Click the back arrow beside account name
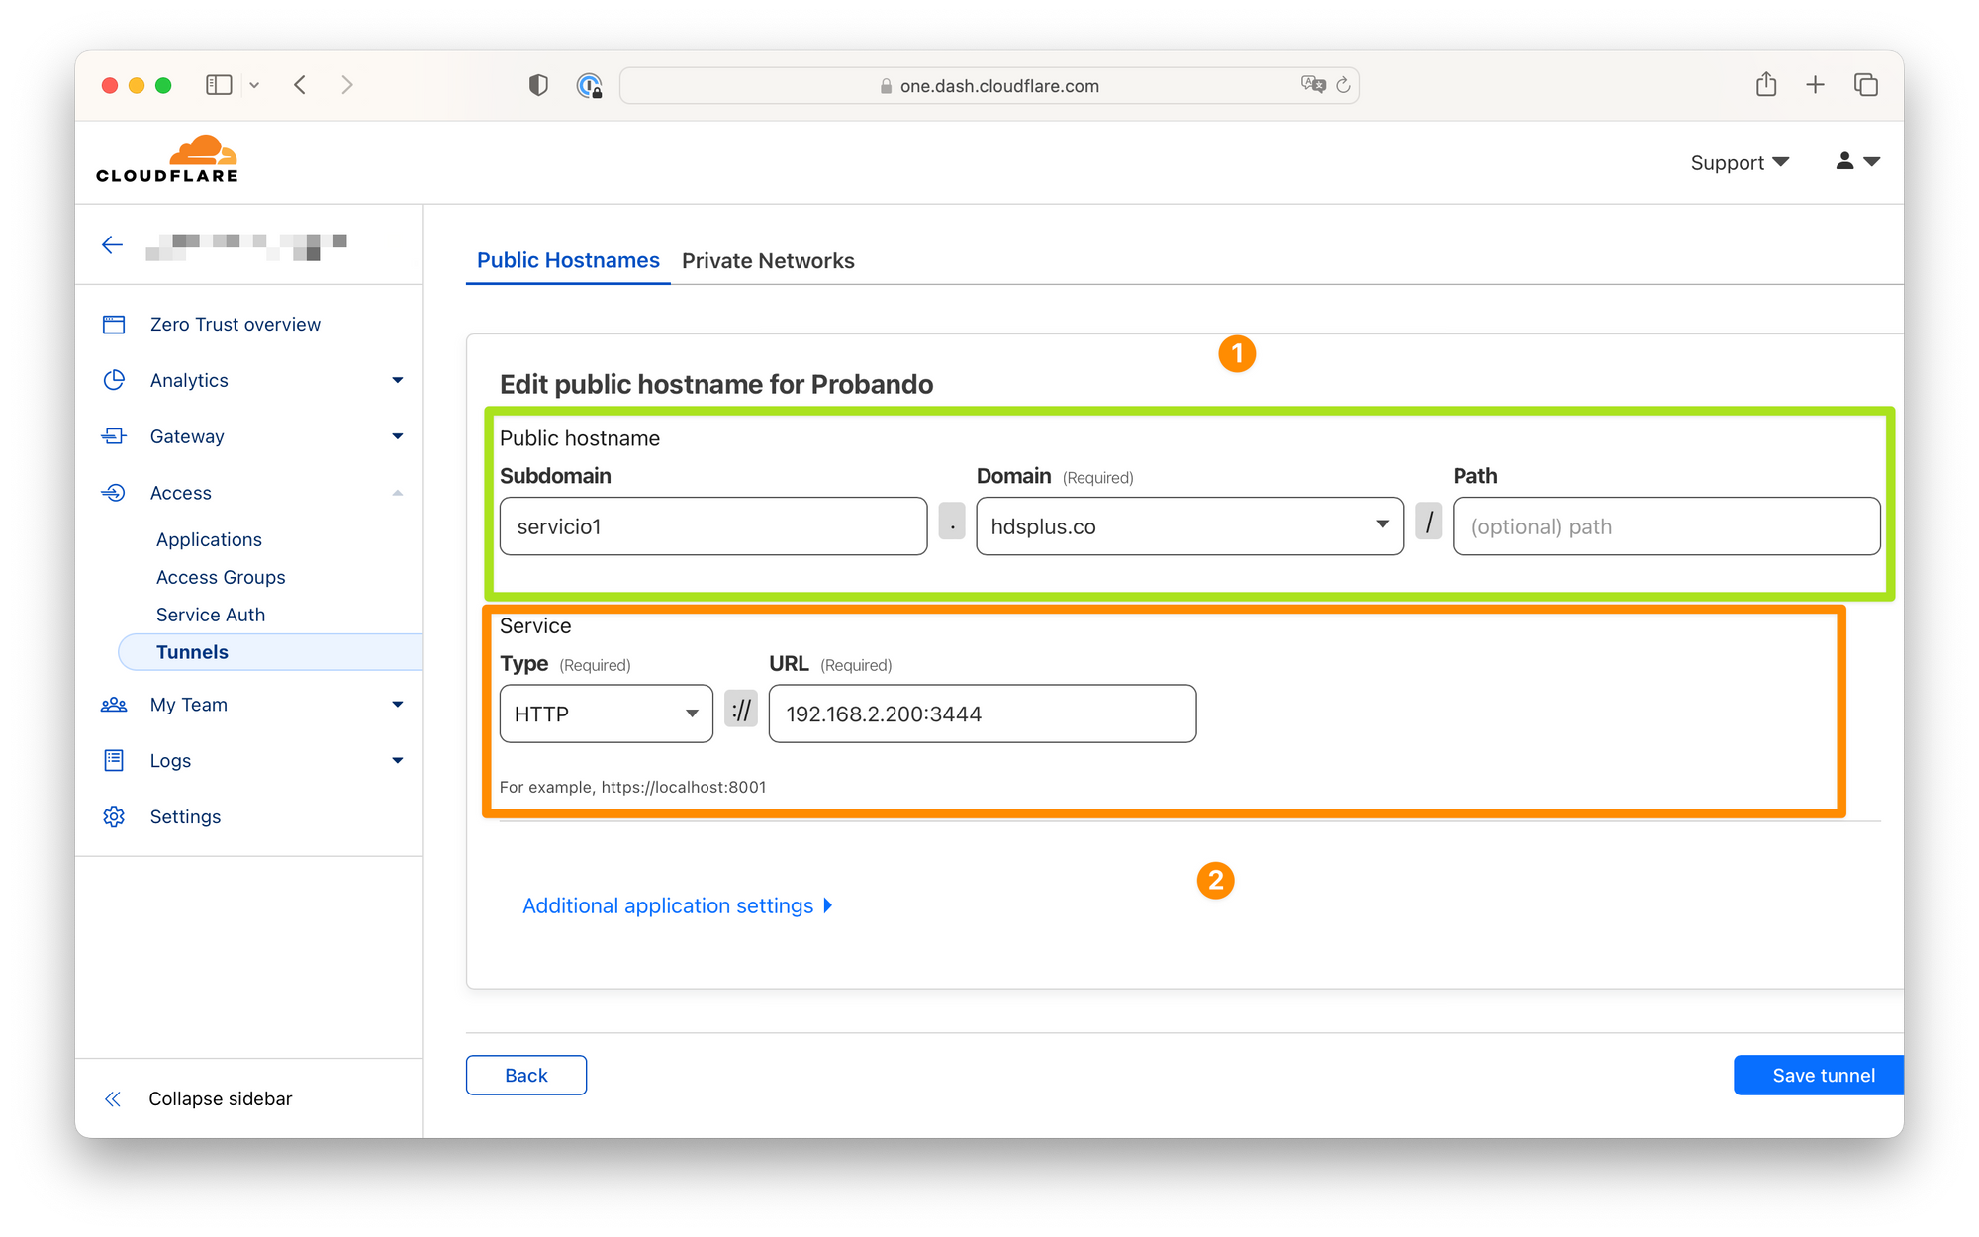Screen dimensions: 1979x1237 [x=112, y=244]
